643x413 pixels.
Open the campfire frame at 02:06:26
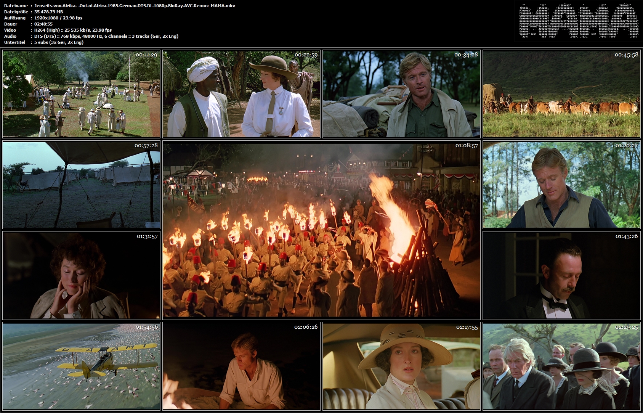241,366
